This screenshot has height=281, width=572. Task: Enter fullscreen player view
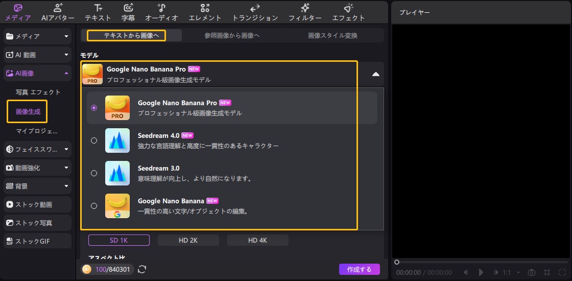click(562, 272)
